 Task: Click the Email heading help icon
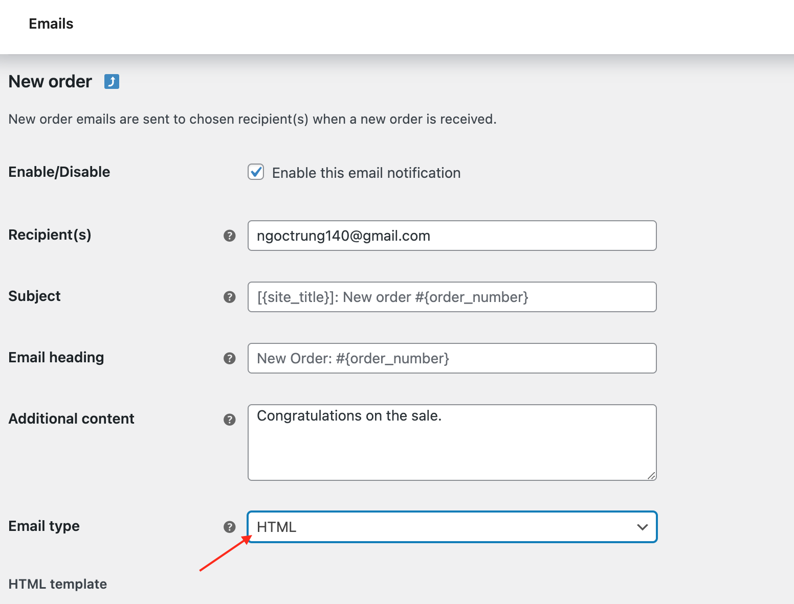coord(230,358)
